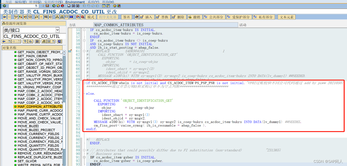
Task: Click the External Breakpoint stop icon
Action: [x=82, y=17]
